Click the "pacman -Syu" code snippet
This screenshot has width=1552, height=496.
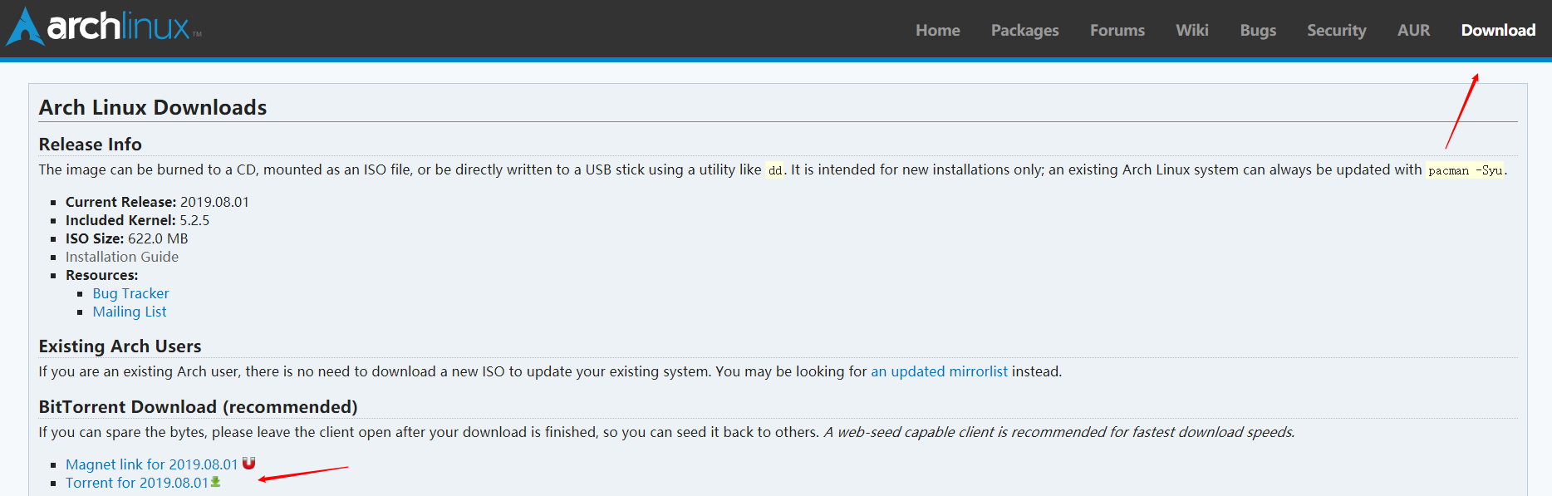coord(1465,170)
